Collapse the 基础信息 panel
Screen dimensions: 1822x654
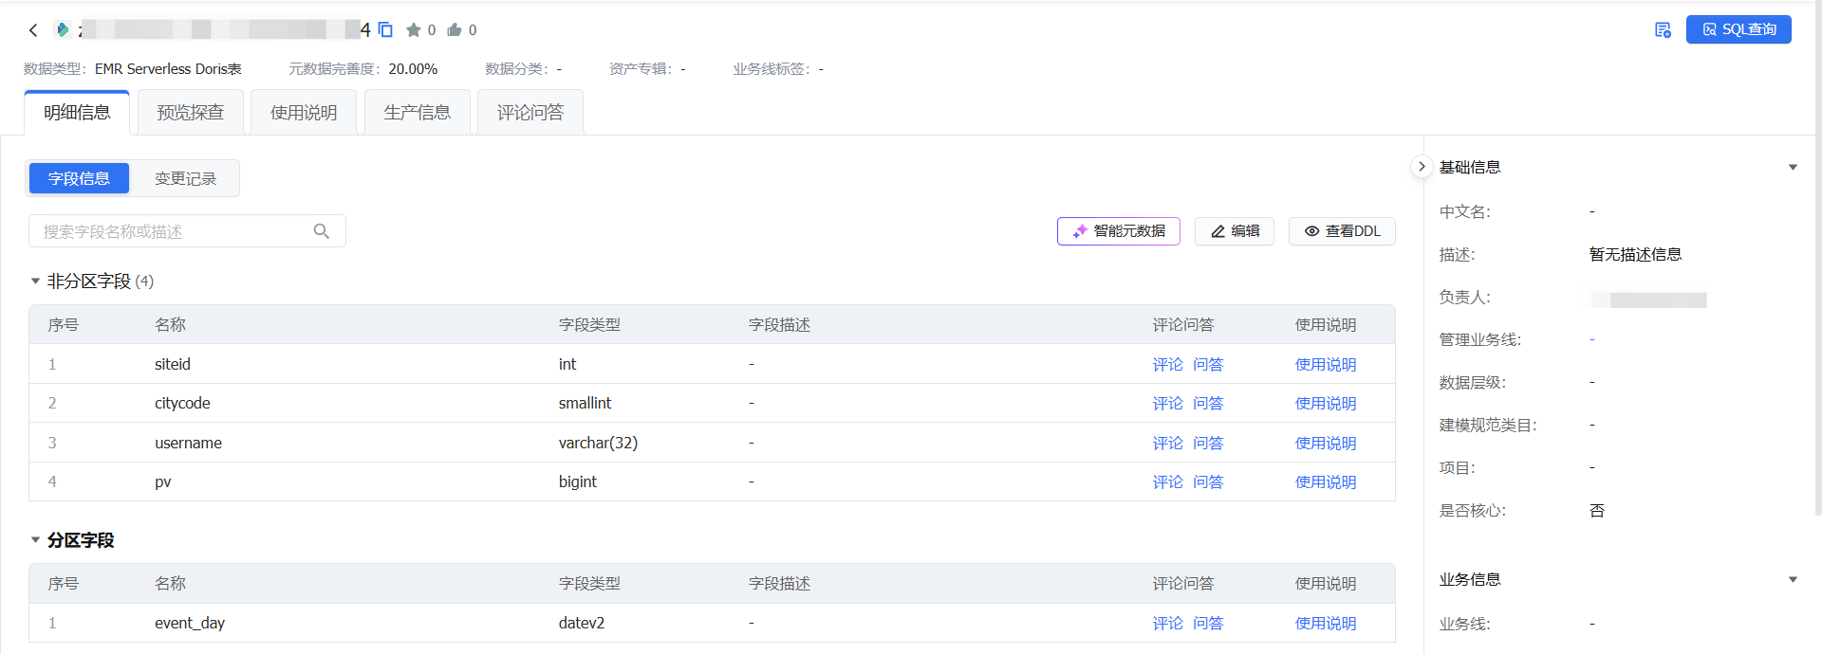click(x=1793, y=167)
